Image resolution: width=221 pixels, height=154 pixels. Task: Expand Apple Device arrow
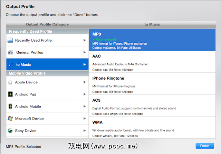[x=85, y=82]
